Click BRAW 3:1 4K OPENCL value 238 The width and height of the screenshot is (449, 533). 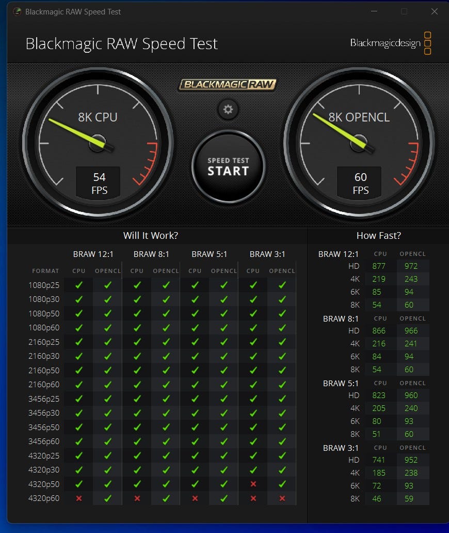[x=411, y=473]
